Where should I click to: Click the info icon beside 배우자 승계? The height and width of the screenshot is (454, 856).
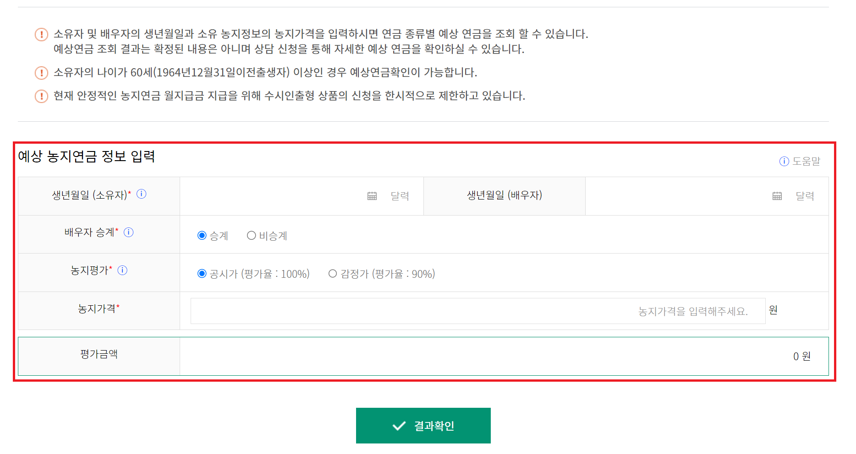(129, 232)
